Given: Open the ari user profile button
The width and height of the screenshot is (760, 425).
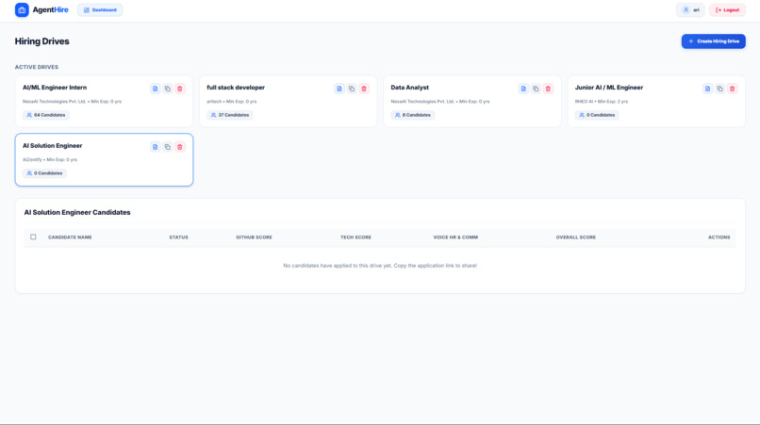Looking at the screenshot, I should tap(690, 9).
